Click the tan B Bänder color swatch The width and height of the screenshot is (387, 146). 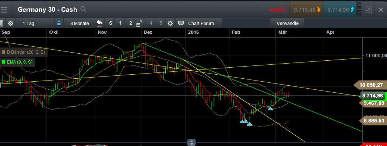(x=3, y=52)
